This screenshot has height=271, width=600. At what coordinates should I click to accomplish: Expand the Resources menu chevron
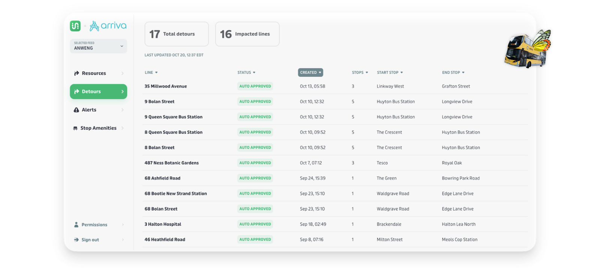coord(123,74)
